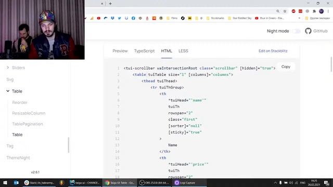Switch to the Logi Capture taskbar window

click(189, 182)
